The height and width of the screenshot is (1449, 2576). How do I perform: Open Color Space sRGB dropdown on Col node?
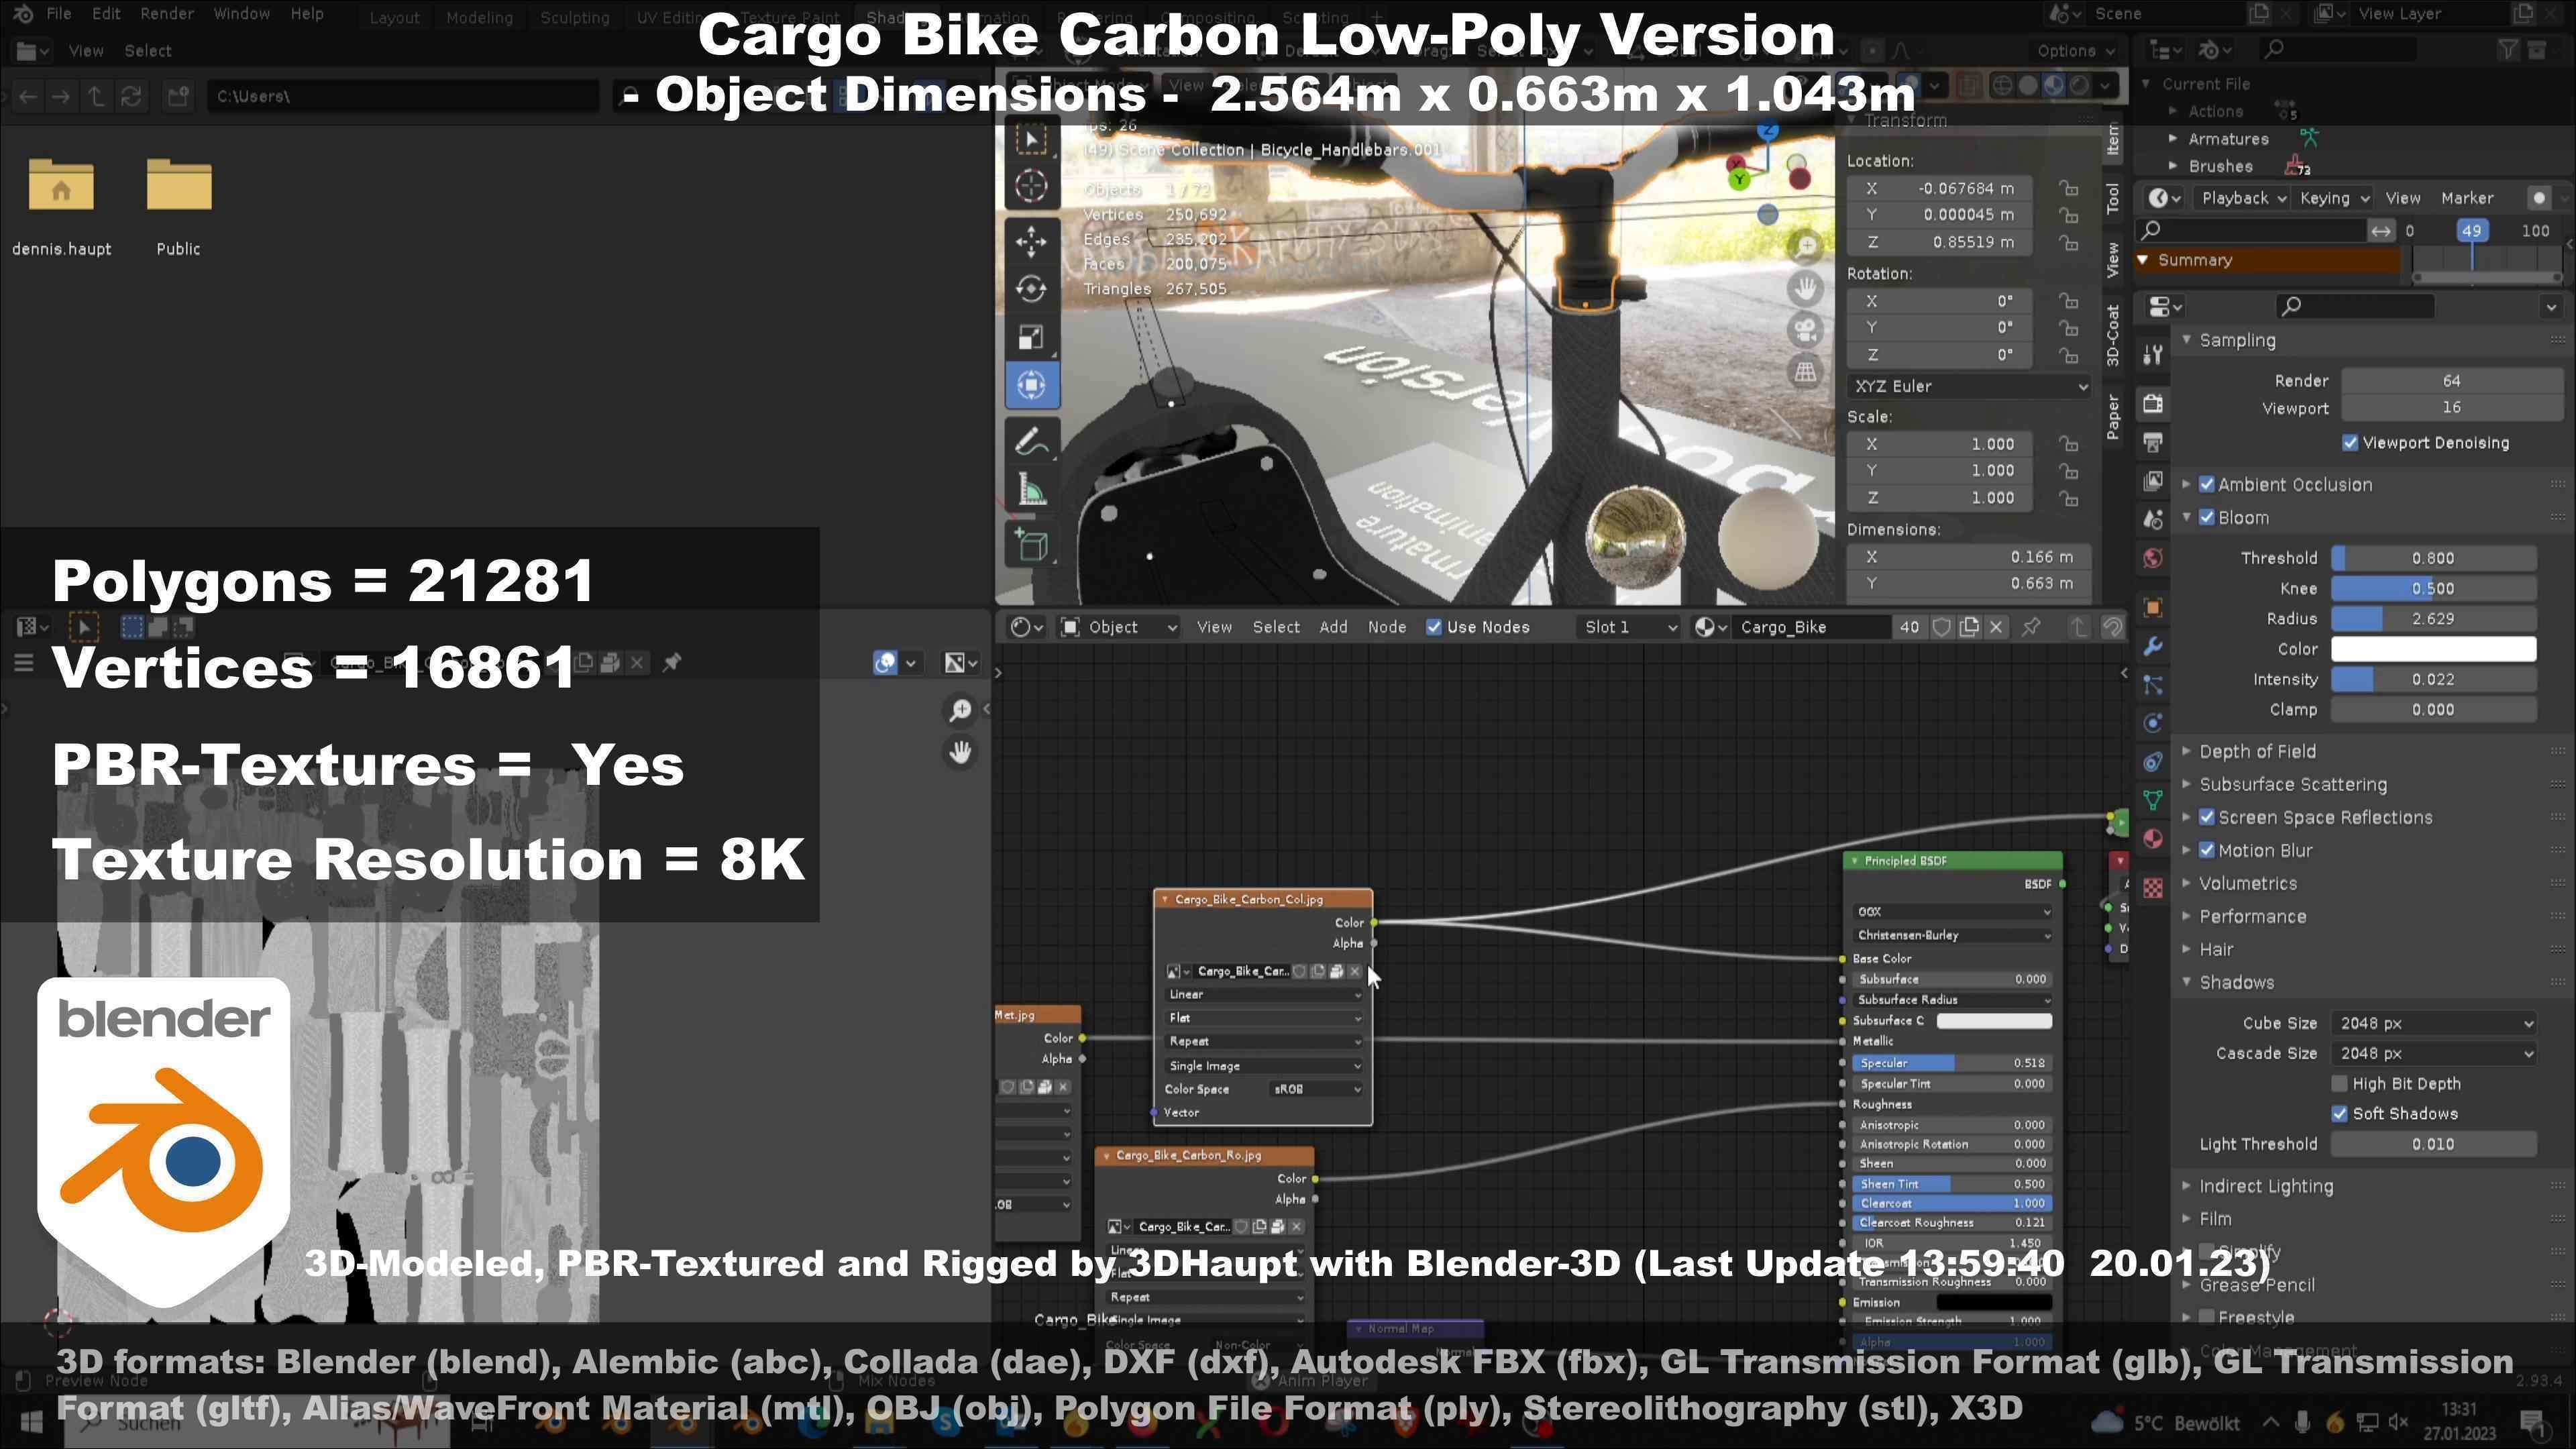[x=1316, y=1089]
